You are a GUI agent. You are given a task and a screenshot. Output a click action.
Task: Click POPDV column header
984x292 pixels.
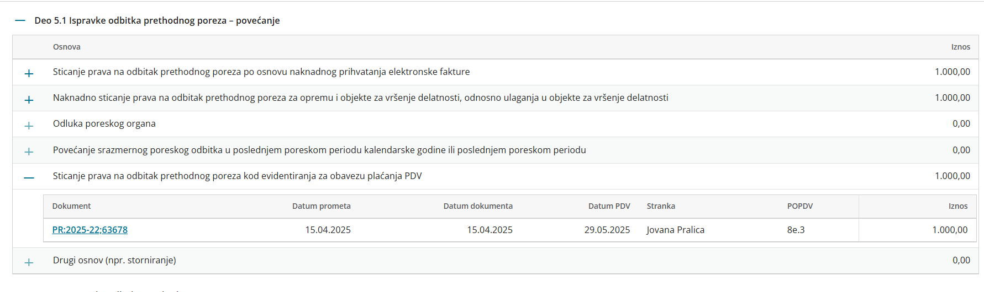(x=799, y=206)
